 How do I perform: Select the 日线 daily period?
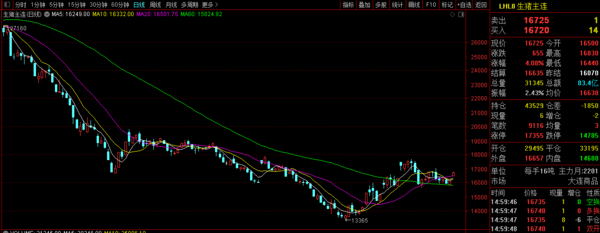139,5
